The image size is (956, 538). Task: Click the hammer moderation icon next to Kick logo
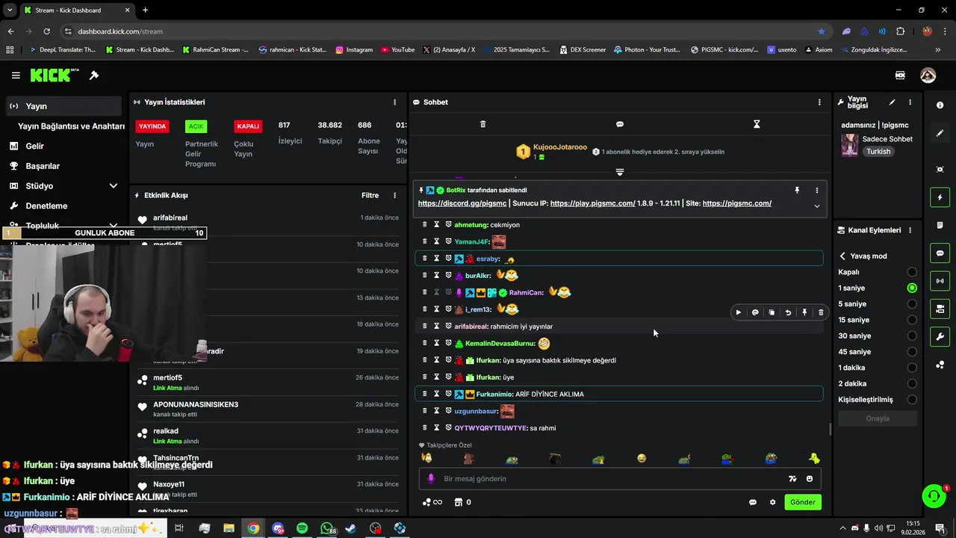click(x=94, y=75)
